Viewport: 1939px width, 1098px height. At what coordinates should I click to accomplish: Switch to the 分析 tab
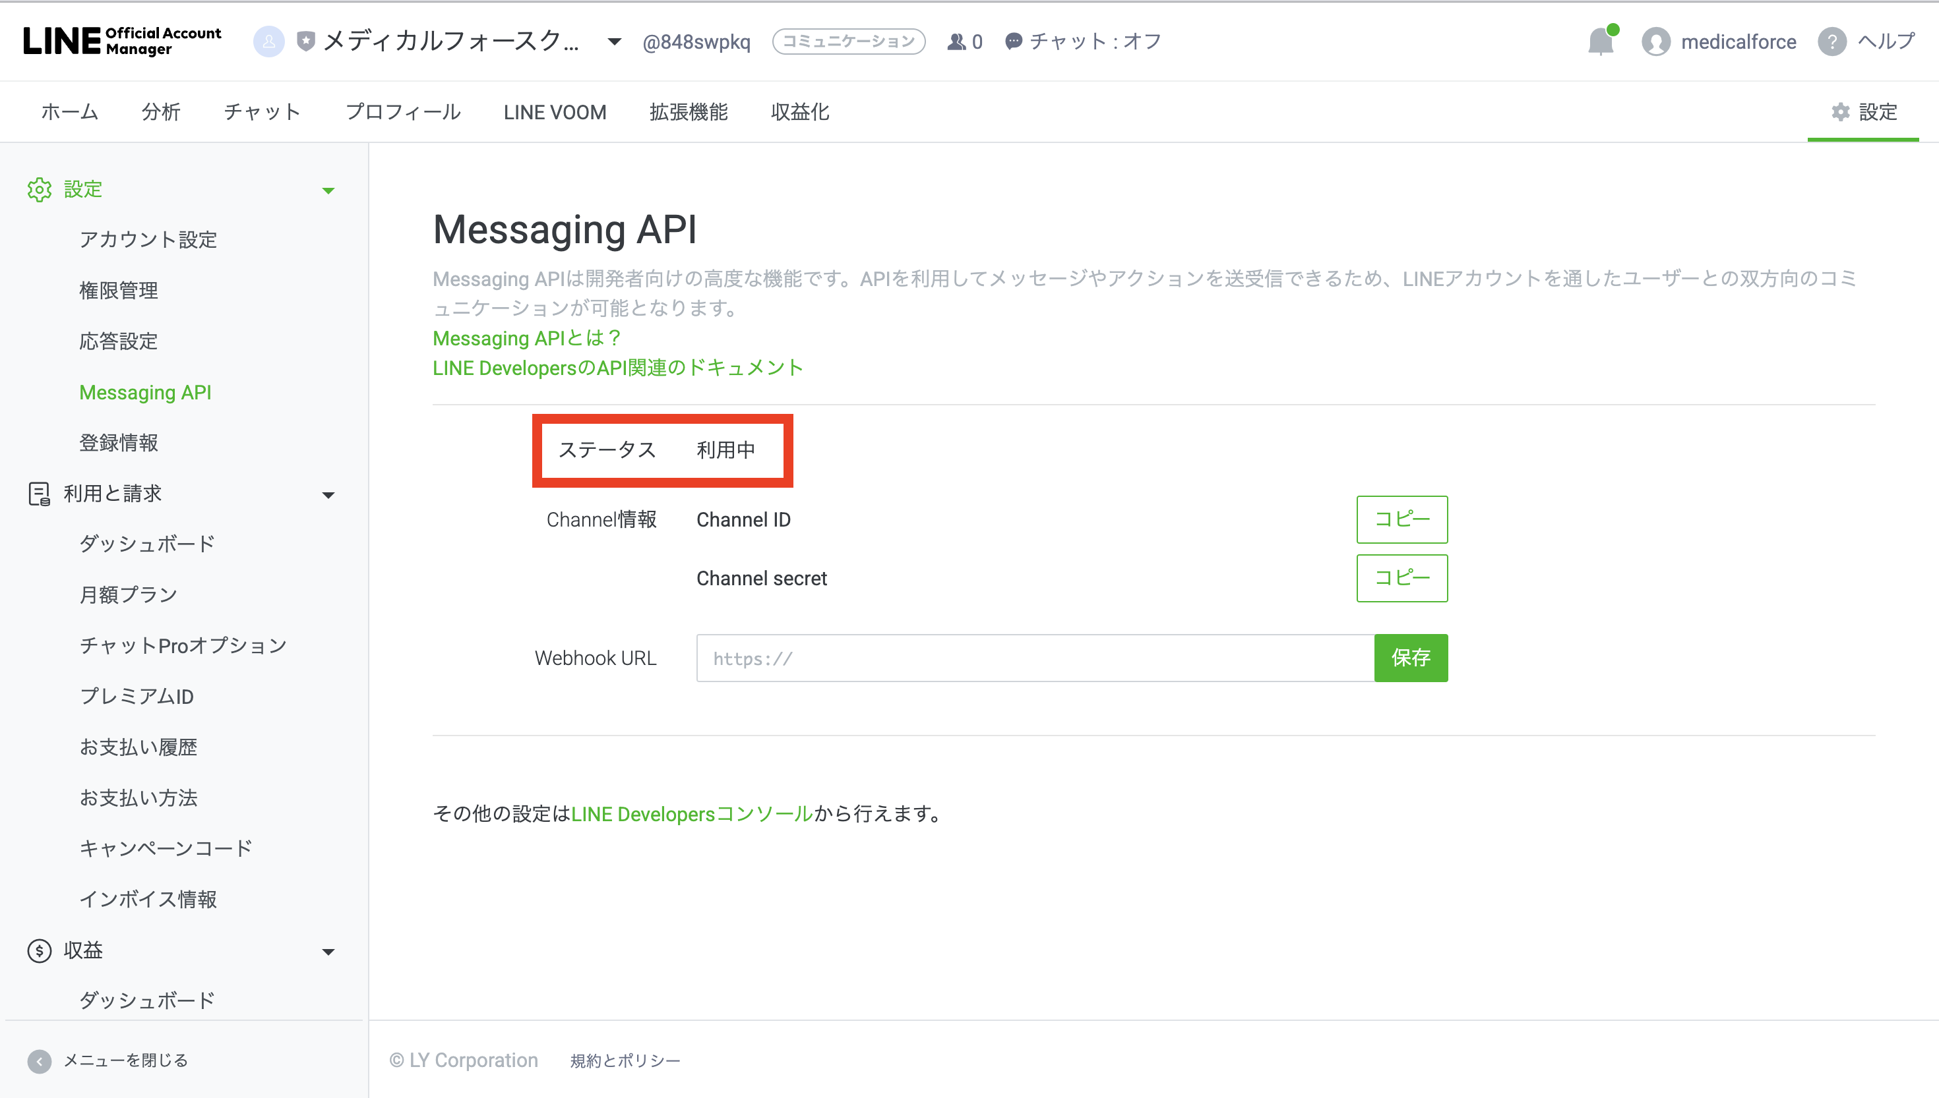click(x=161, y=111)
